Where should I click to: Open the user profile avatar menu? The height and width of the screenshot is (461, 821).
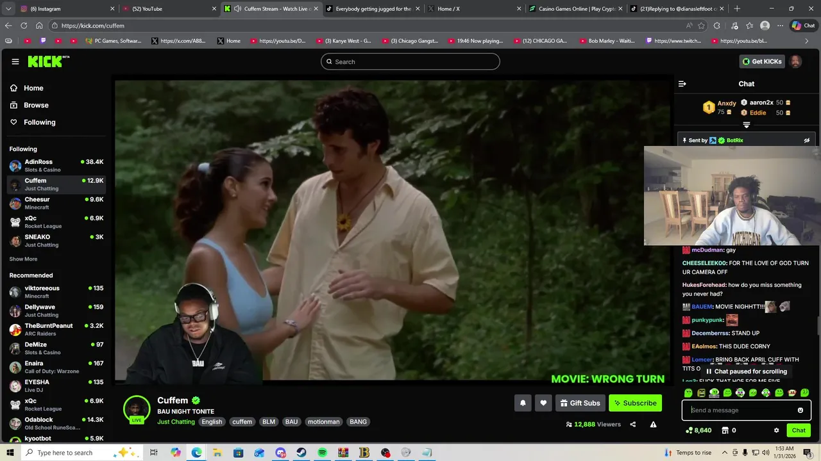pos(796,61)
